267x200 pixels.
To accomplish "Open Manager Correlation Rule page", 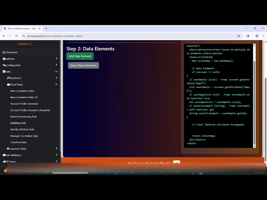I will [24, 136].
